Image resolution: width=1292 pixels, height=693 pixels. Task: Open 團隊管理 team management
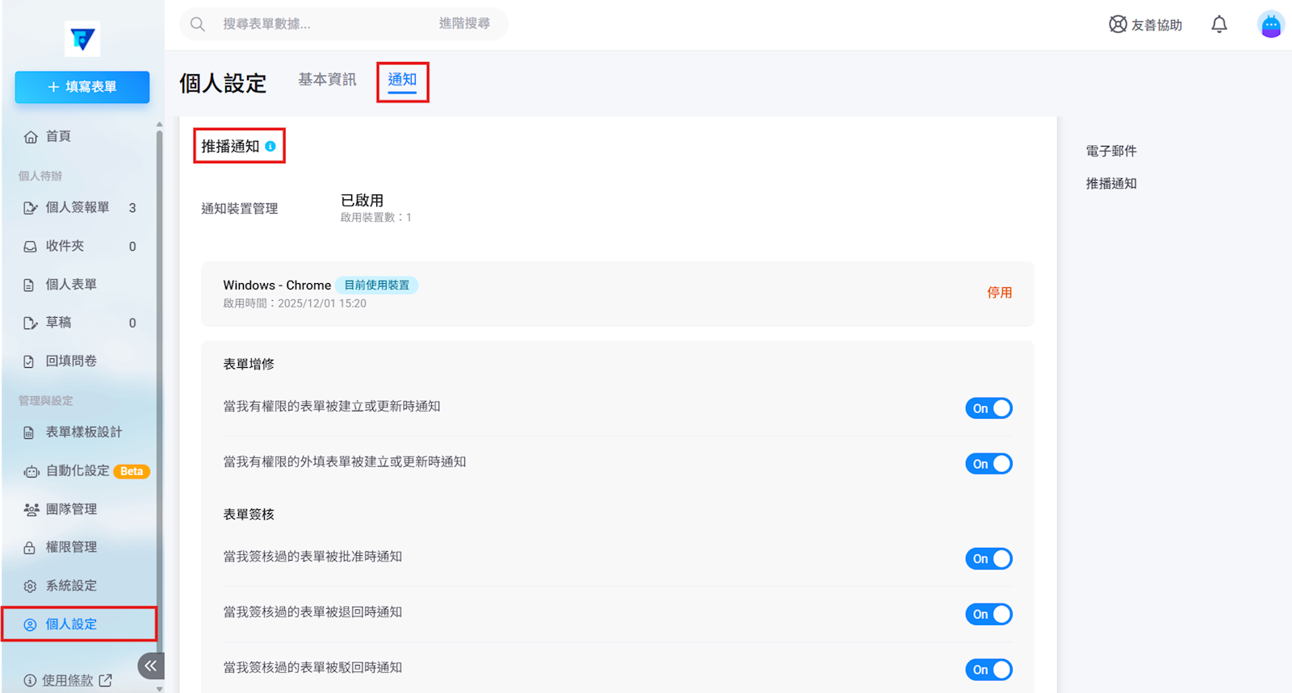click(x=71, y=509)
